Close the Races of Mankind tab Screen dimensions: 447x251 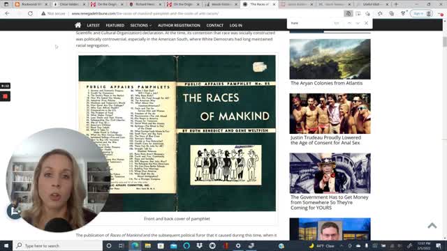[x=274, y=4]
